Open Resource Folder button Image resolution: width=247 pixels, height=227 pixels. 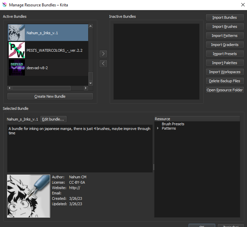225,90
